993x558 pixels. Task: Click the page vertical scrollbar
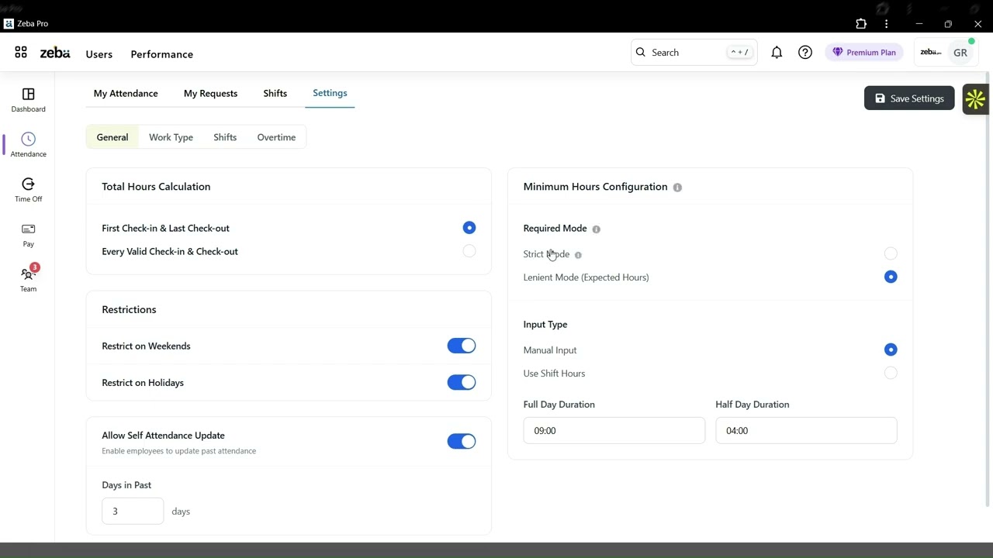(988, 291)
